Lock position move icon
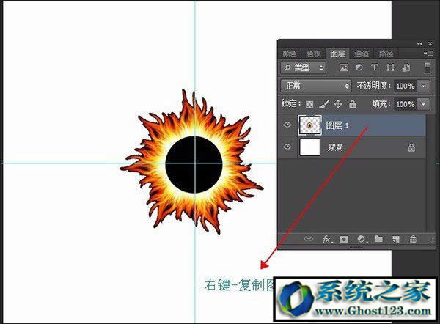The height and width of the screenshot is (324, 440). (338, 104)
